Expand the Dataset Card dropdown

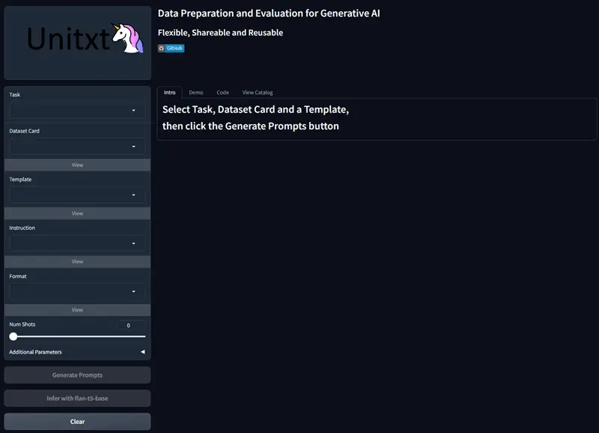pos(77,147)
